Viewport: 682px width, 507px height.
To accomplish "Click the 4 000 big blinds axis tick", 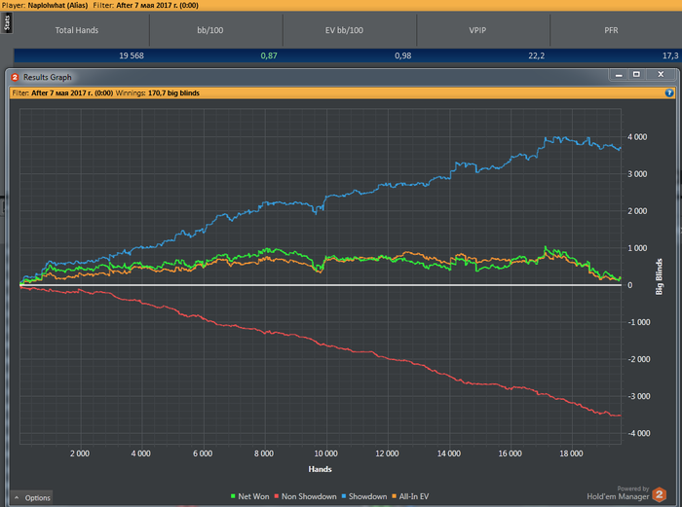I will click(x=637, y=137).
